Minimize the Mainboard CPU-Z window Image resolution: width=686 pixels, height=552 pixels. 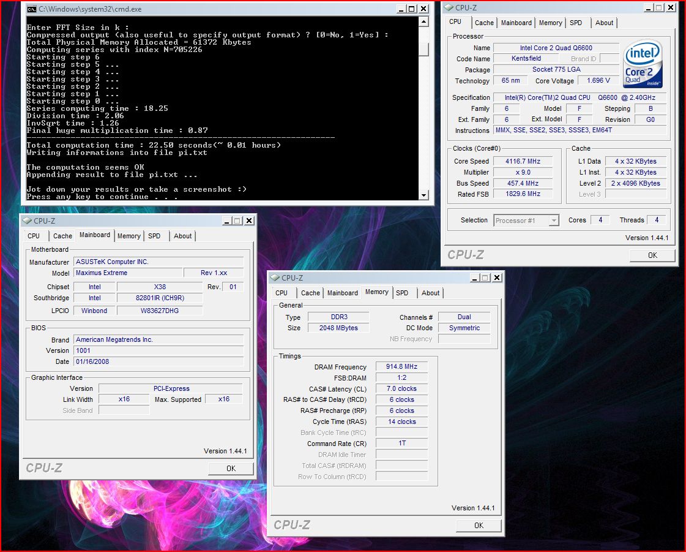click(x=226, y=221)
